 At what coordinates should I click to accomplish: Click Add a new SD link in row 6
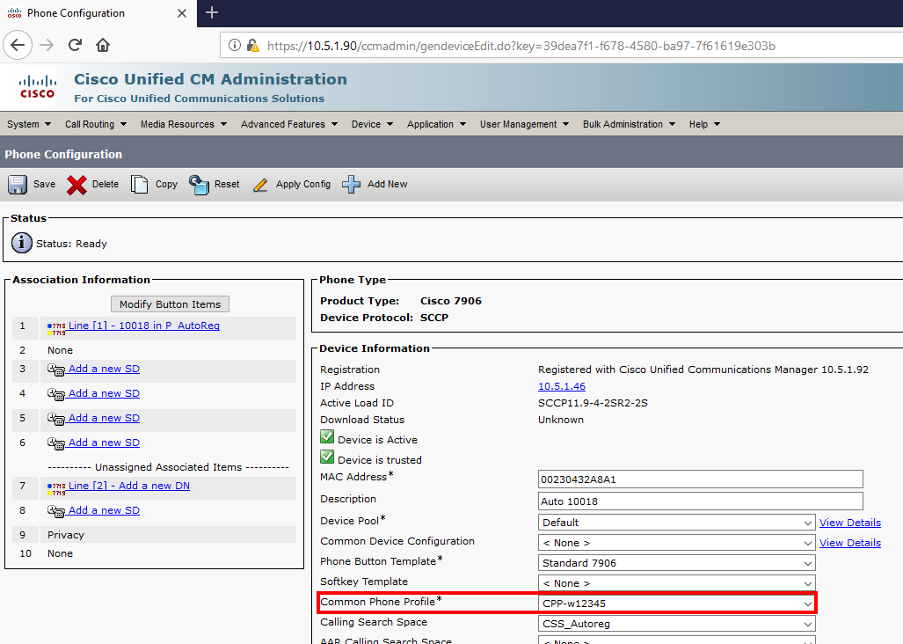(x=105, y=443)
